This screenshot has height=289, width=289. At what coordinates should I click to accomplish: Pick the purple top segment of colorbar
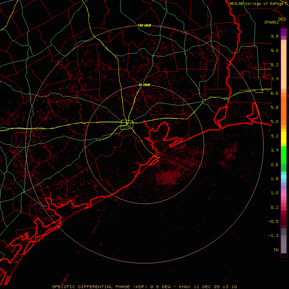coord(284,32)
